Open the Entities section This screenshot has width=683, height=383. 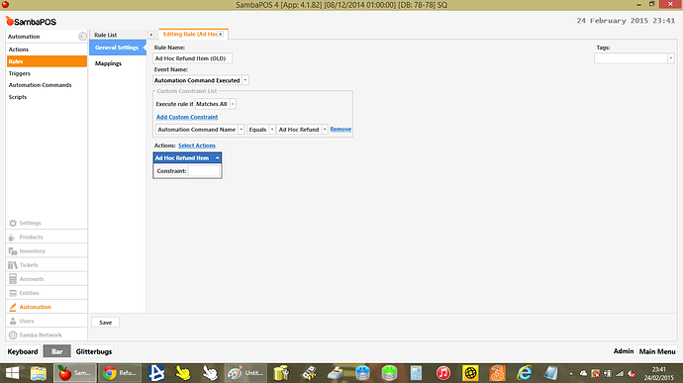pyautogui.click(x=47, y=293)
